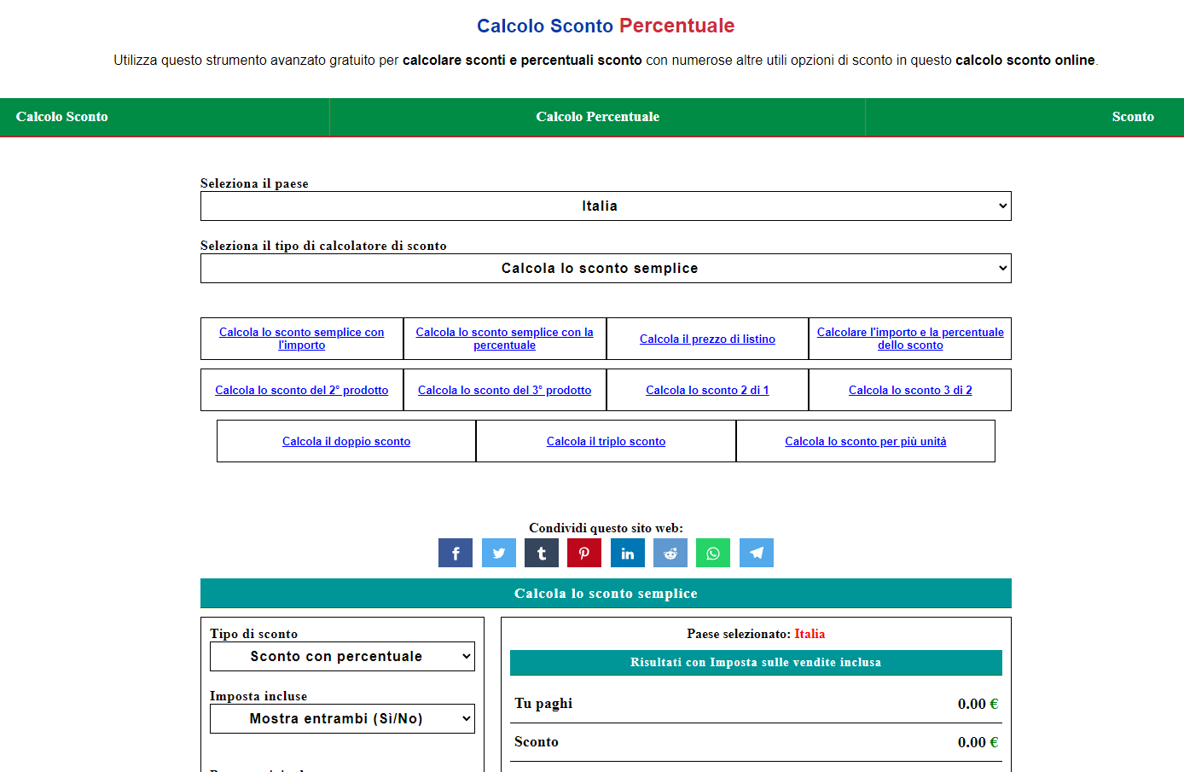The image size is (1184, 772).
Task: Share on Facebook icon
Action: point(456,553)
